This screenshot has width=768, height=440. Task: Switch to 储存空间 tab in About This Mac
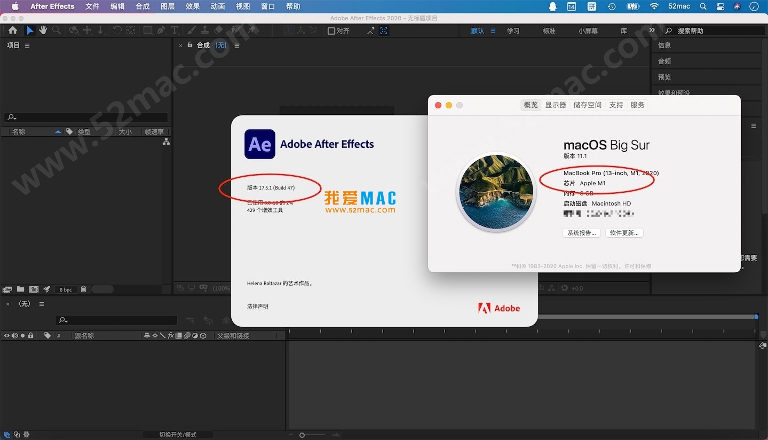(x=587, y=105)
